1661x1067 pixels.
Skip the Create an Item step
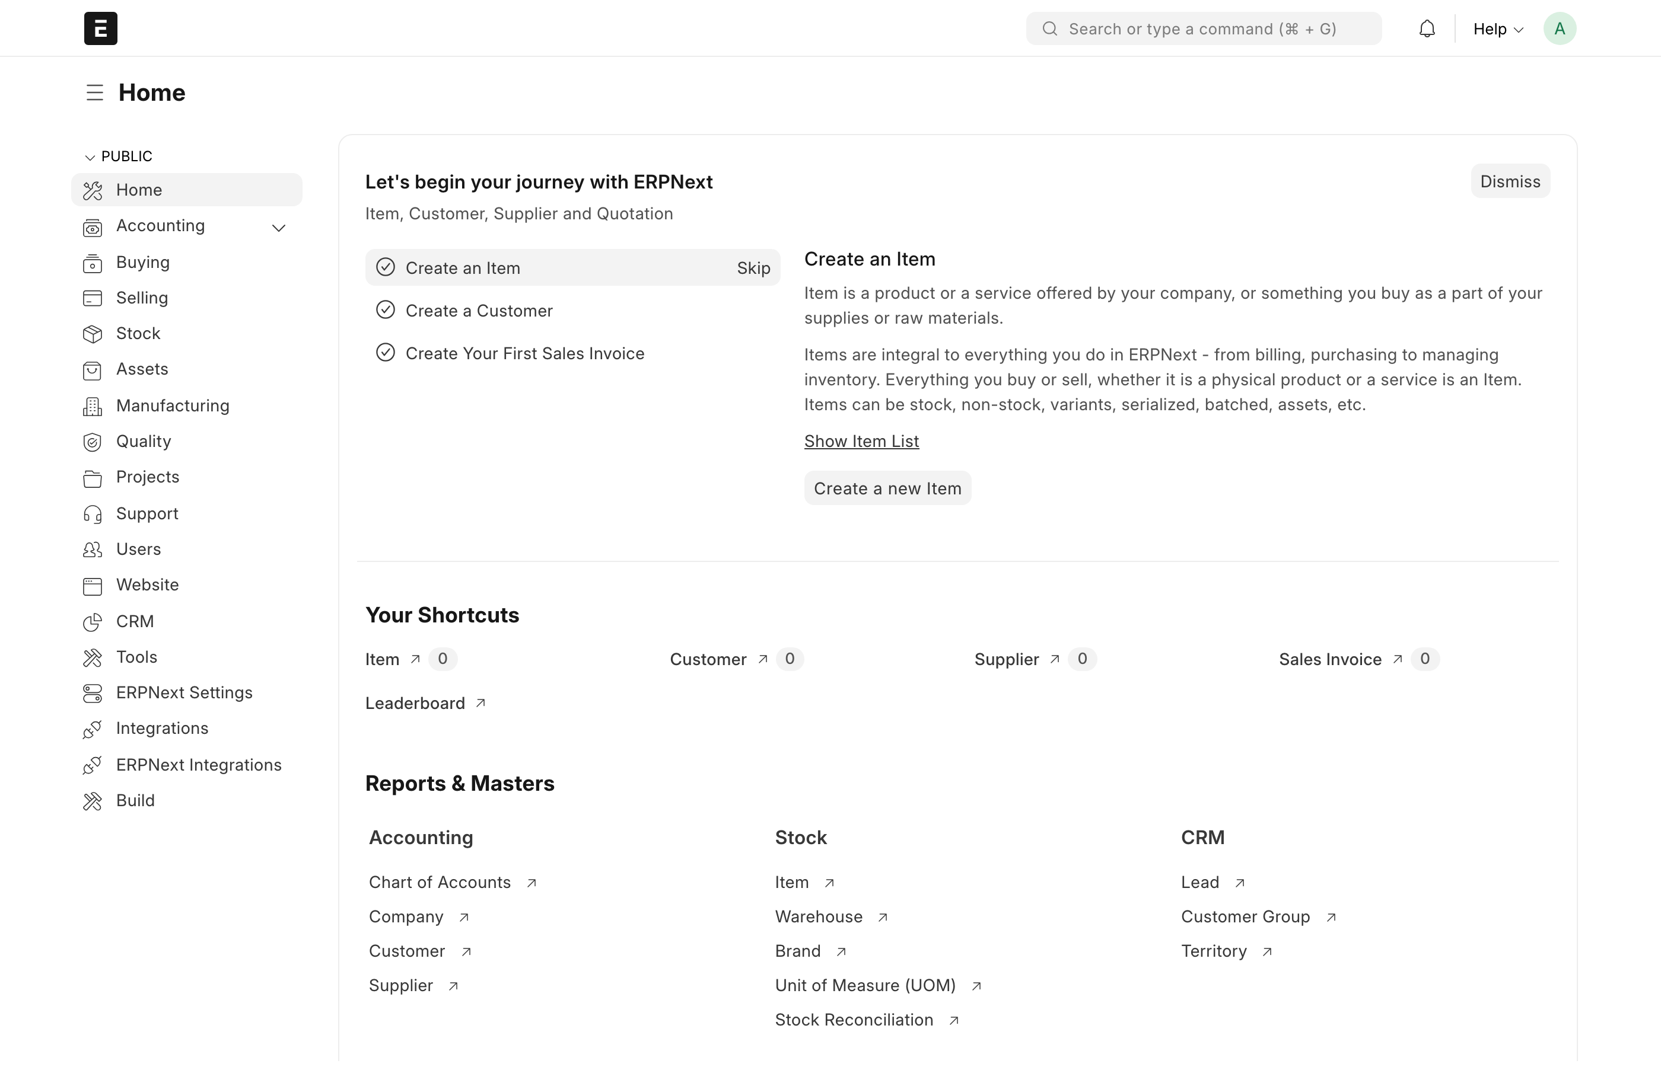753,268
